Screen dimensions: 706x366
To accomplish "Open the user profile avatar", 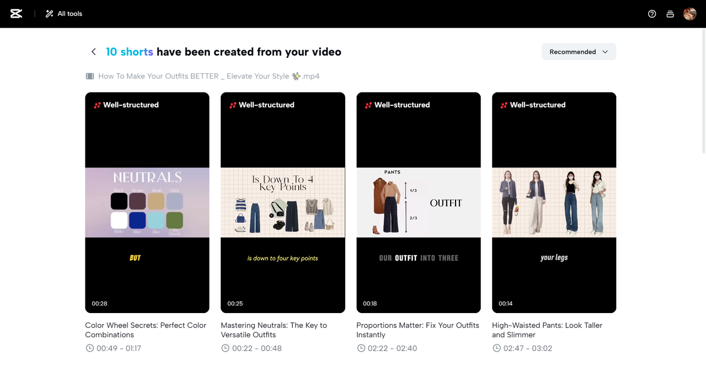I will [x=690, y=14].
